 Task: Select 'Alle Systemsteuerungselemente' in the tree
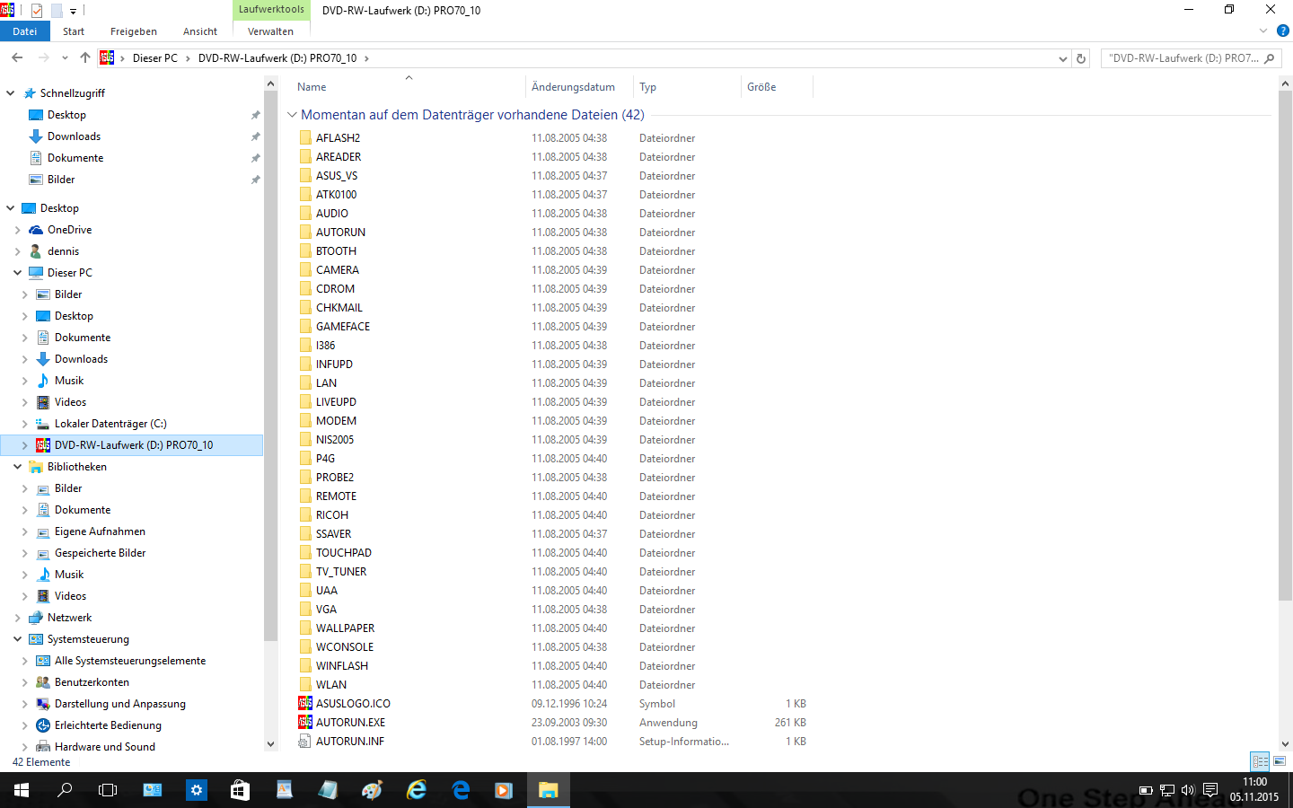(130, 661)
